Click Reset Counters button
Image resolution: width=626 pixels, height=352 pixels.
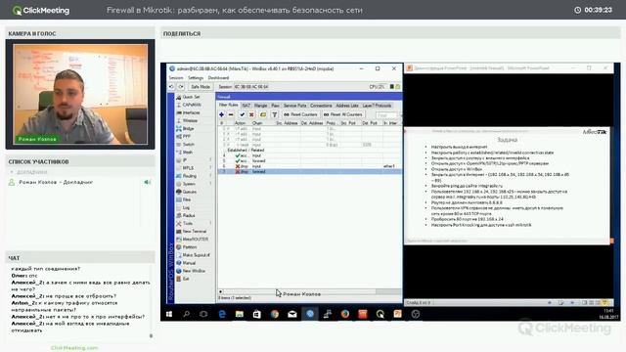(300, 114)
